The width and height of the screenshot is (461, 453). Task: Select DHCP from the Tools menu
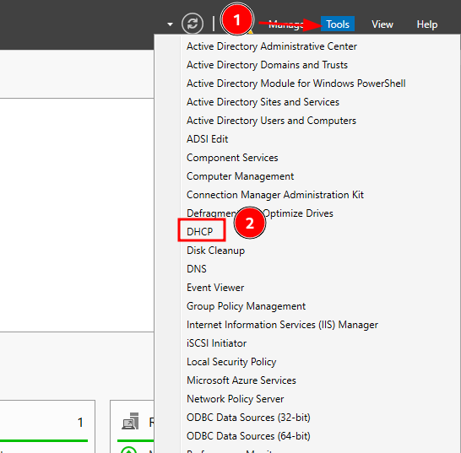(x=199, y=232)
